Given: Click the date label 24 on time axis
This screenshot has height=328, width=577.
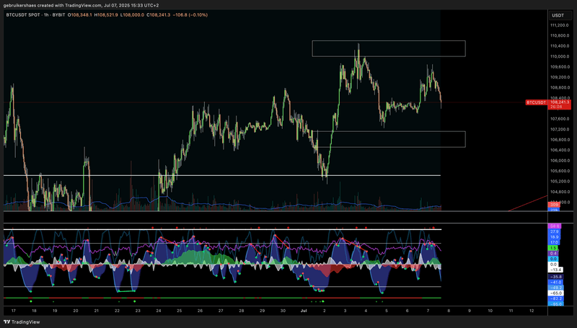Looking at the screenshot, I should [x=159, y=311].
